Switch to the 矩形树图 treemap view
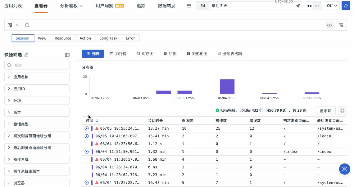Screen dimensions: 354x187 (197, 54)
